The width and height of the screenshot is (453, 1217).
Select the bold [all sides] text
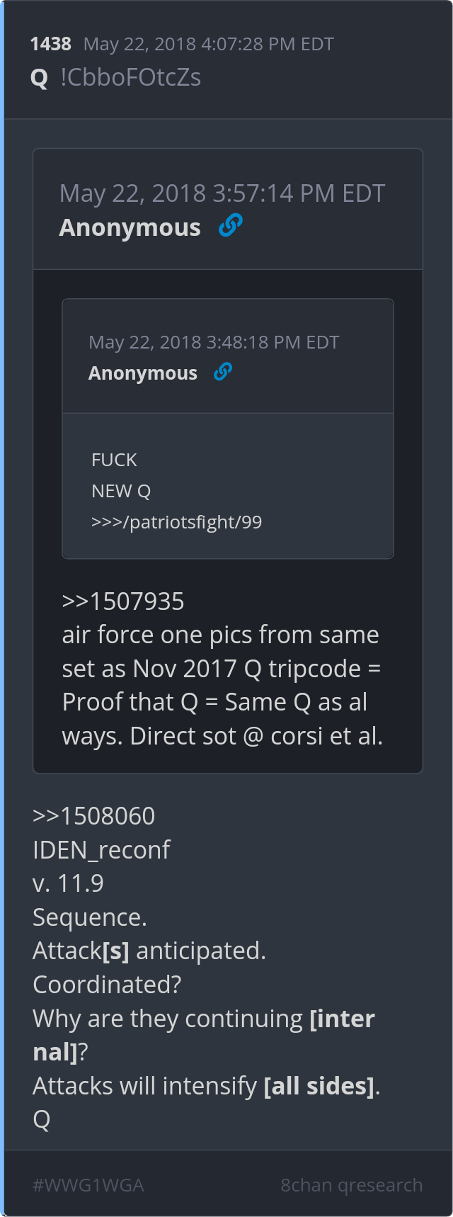(319, 1085)
